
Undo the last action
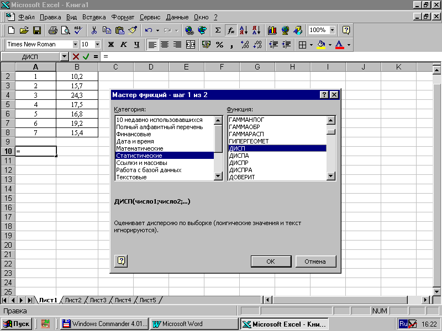tap(149, 30)
